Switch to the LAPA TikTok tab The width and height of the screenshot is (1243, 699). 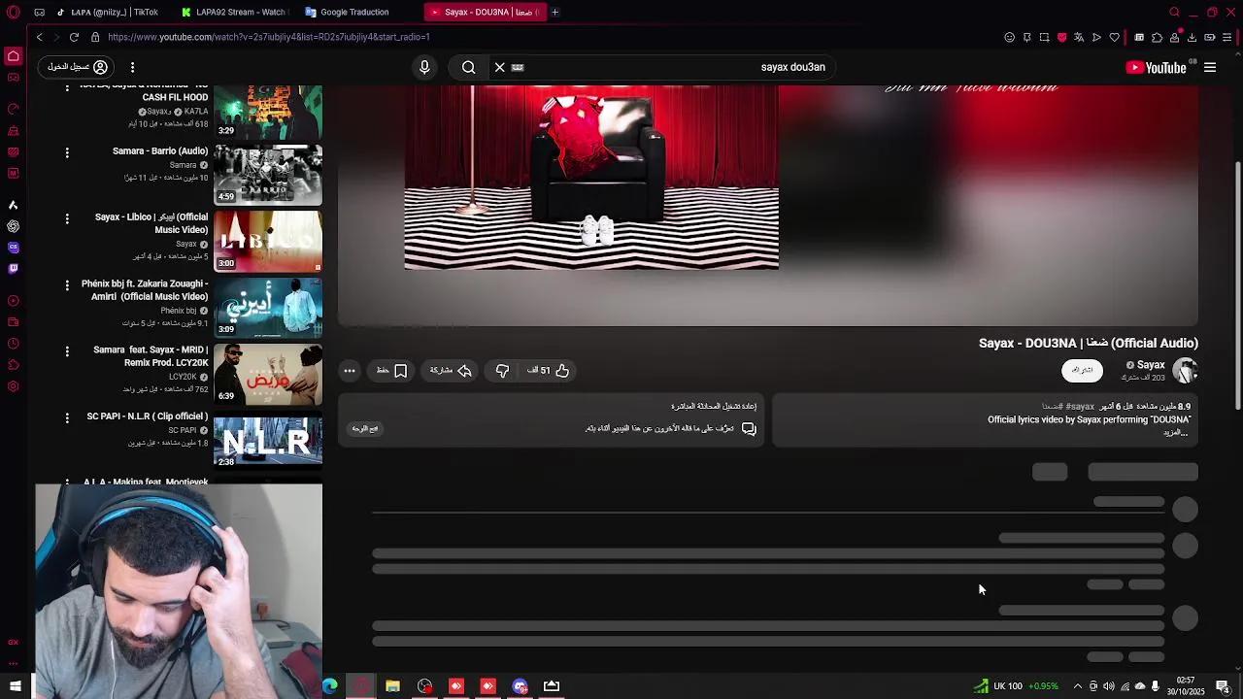[x=107, y=12]
